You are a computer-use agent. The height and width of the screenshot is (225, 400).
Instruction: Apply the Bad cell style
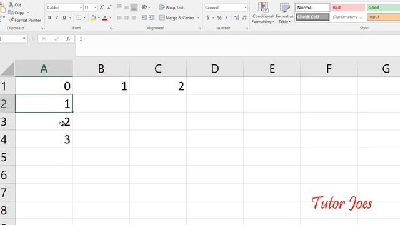348,7
